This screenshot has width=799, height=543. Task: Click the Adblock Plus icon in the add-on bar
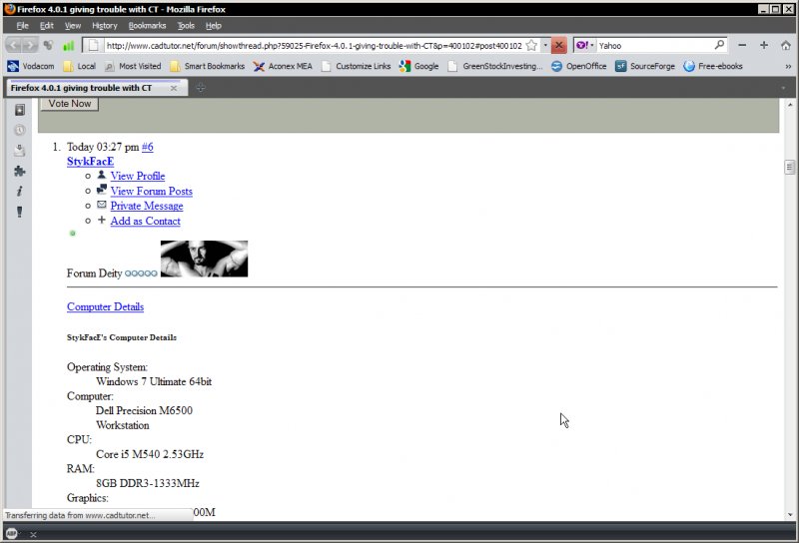point(12,533)
